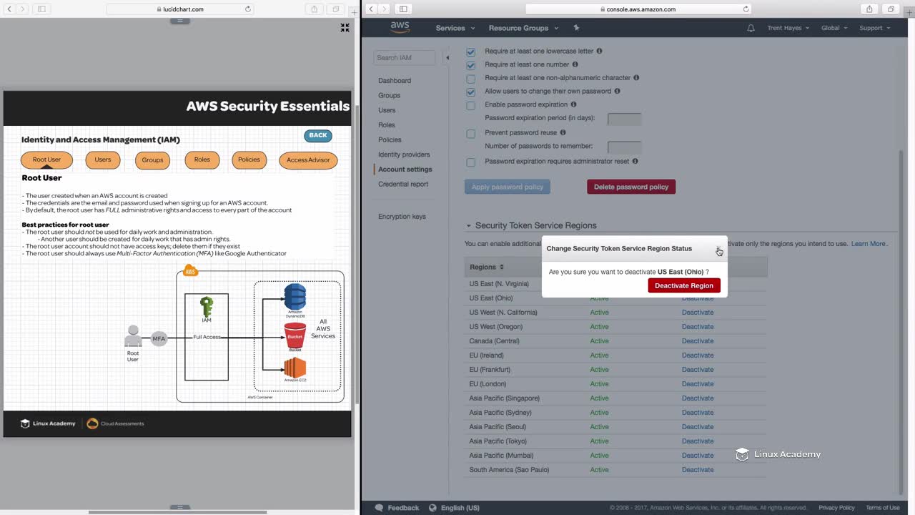
Task: Click the Number of passwords to remember input
Action: point(625,147)
